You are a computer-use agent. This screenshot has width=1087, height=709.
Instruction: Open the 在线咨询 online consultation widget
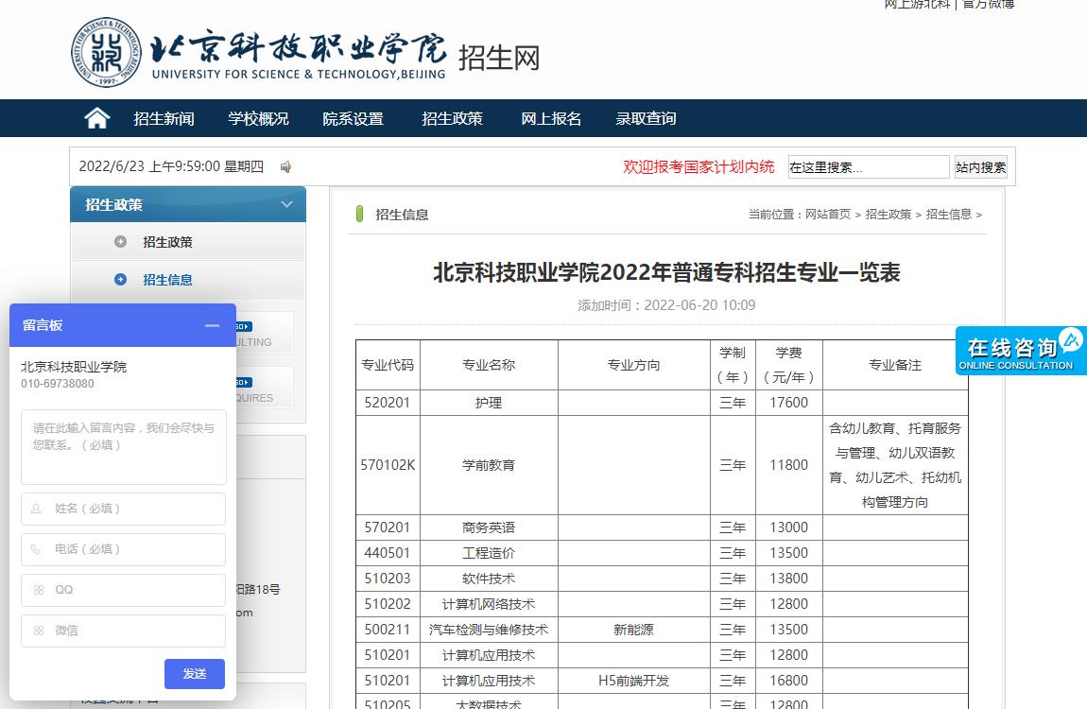coord(1021,351)
